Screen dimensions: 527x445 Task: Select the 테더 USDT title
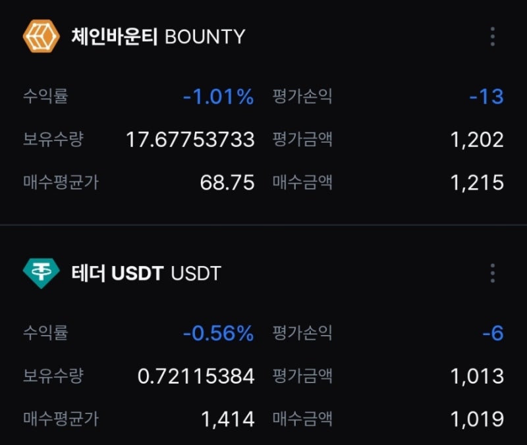(146, 273)
